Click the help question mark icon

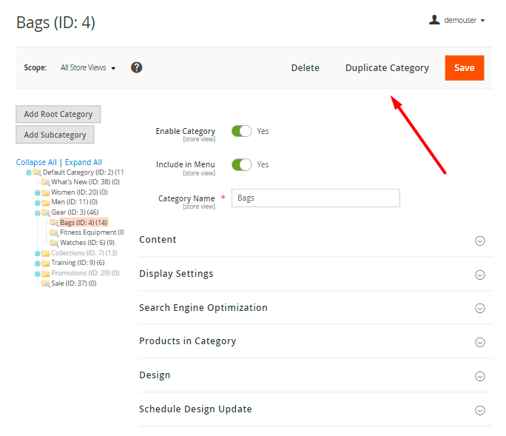[136, 67]
